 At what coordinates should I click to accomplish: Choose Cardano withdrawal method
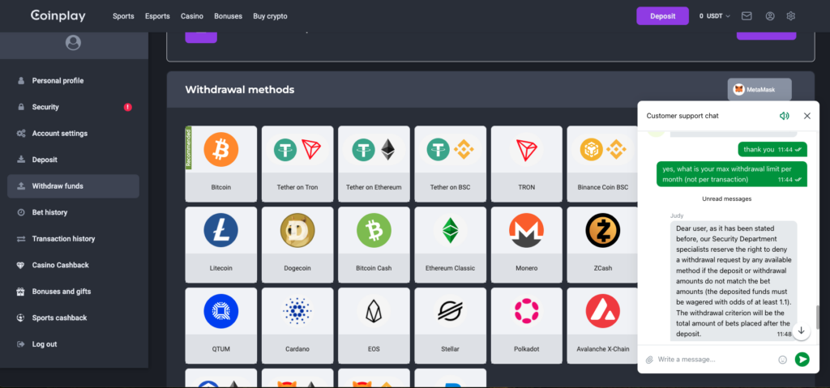coord(297,326)
